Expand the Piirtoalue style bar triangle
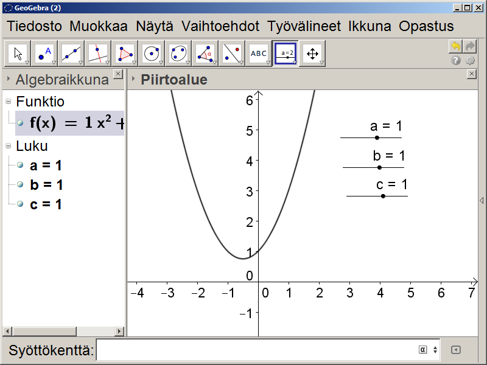 (133, 79)
